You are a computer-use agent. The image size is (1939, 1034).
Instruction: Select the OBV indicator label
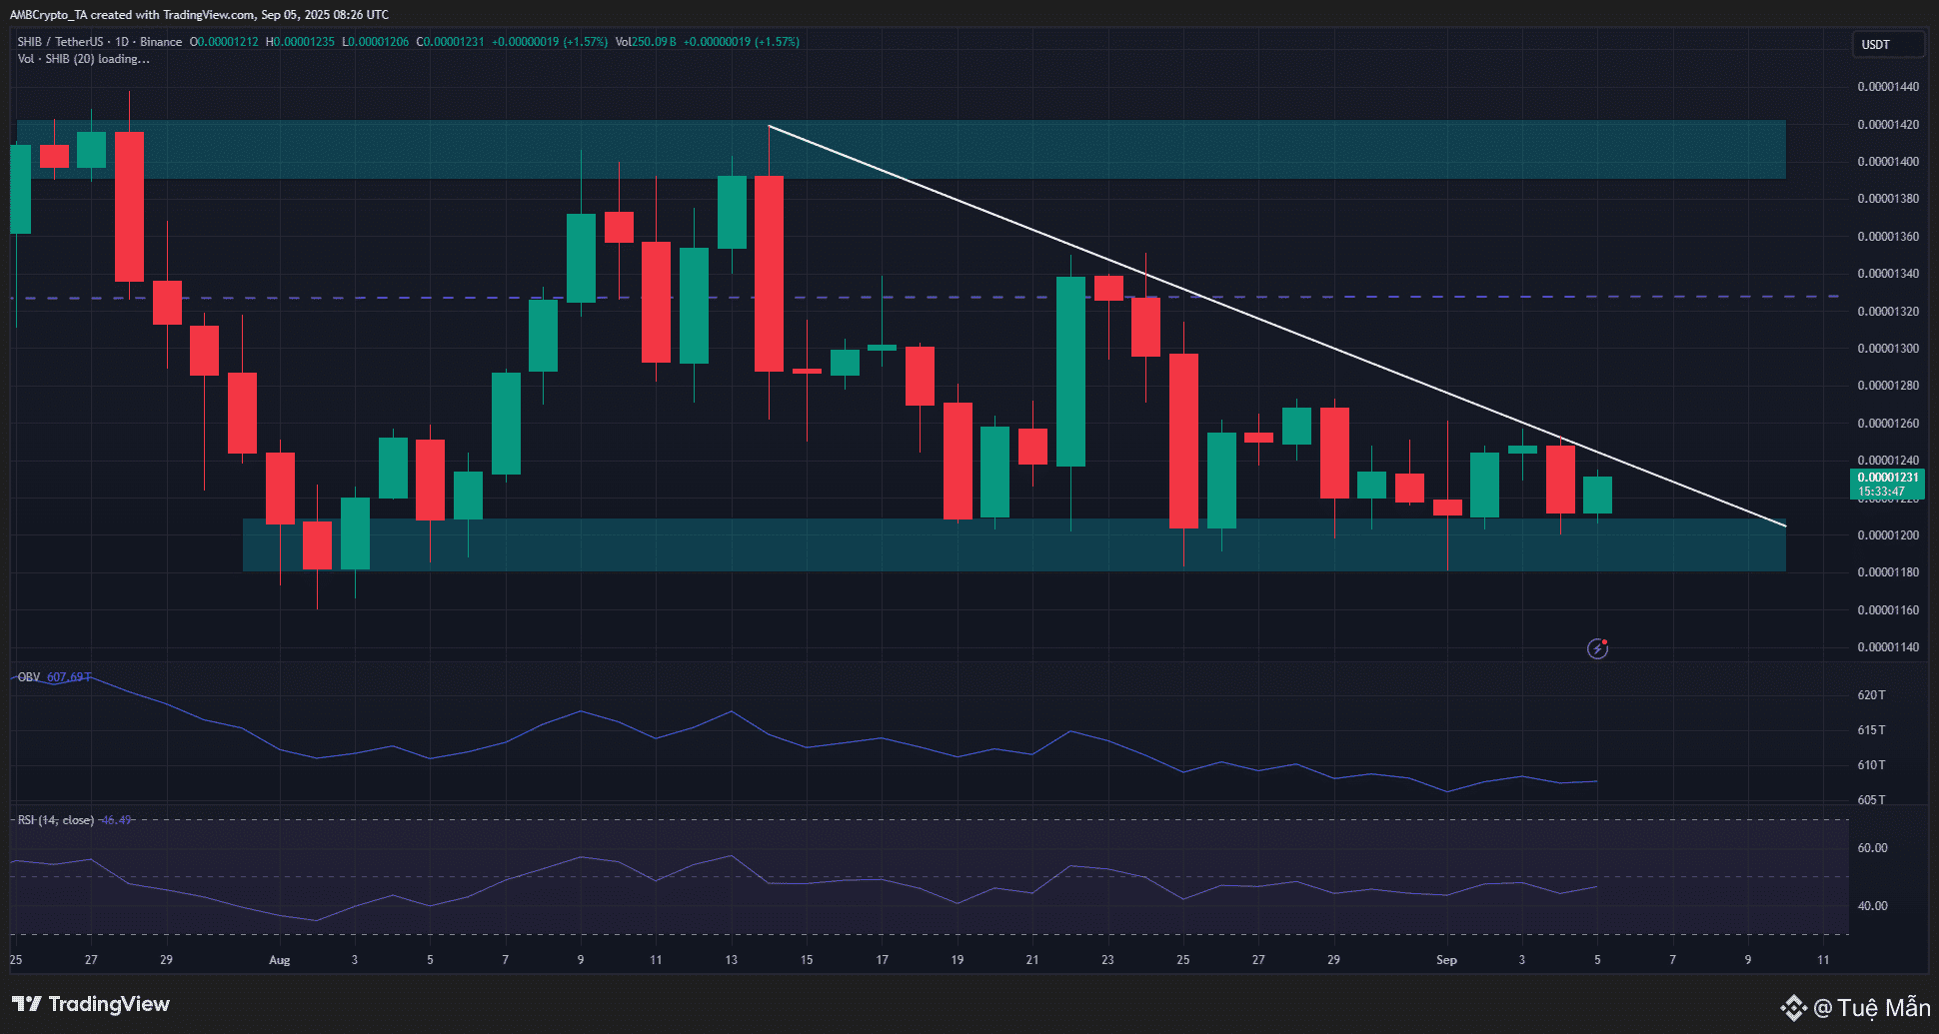pos(29,677)
